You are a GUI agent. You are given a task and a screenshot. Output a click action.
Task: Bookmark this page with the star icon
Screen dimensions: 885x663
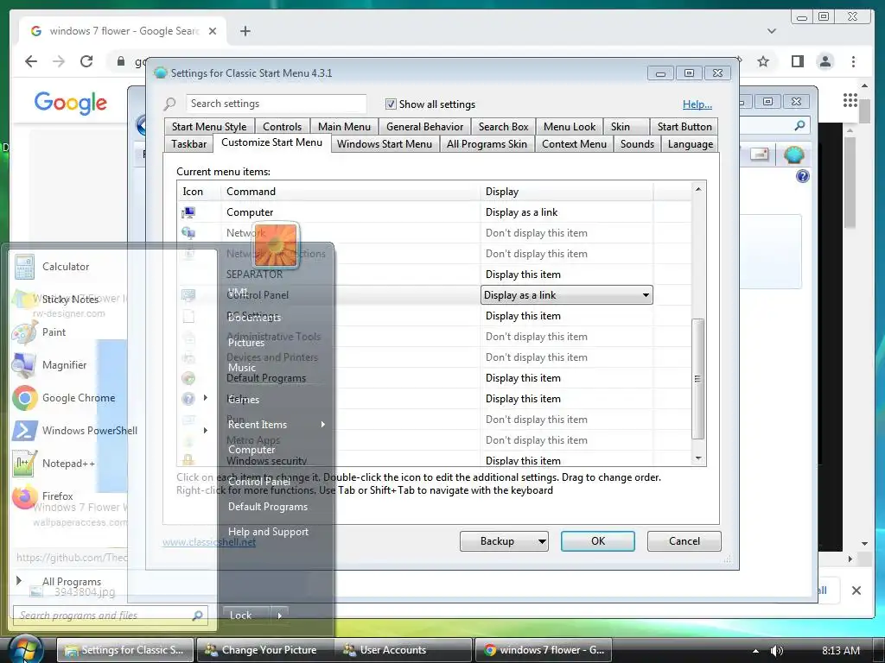(x=763, y=61)
